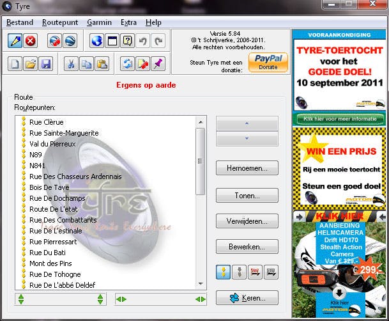
Task: Click the blue refresh arrows icon
Action: point(128,64)
